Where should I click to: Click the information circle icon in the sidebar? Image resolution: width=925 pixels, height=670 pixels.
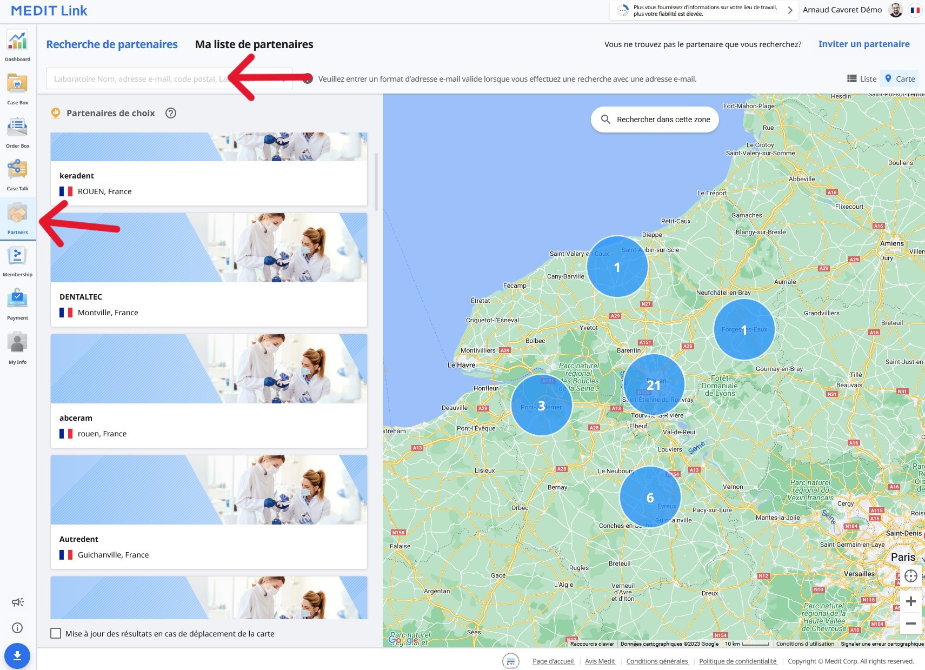[17, 628]
